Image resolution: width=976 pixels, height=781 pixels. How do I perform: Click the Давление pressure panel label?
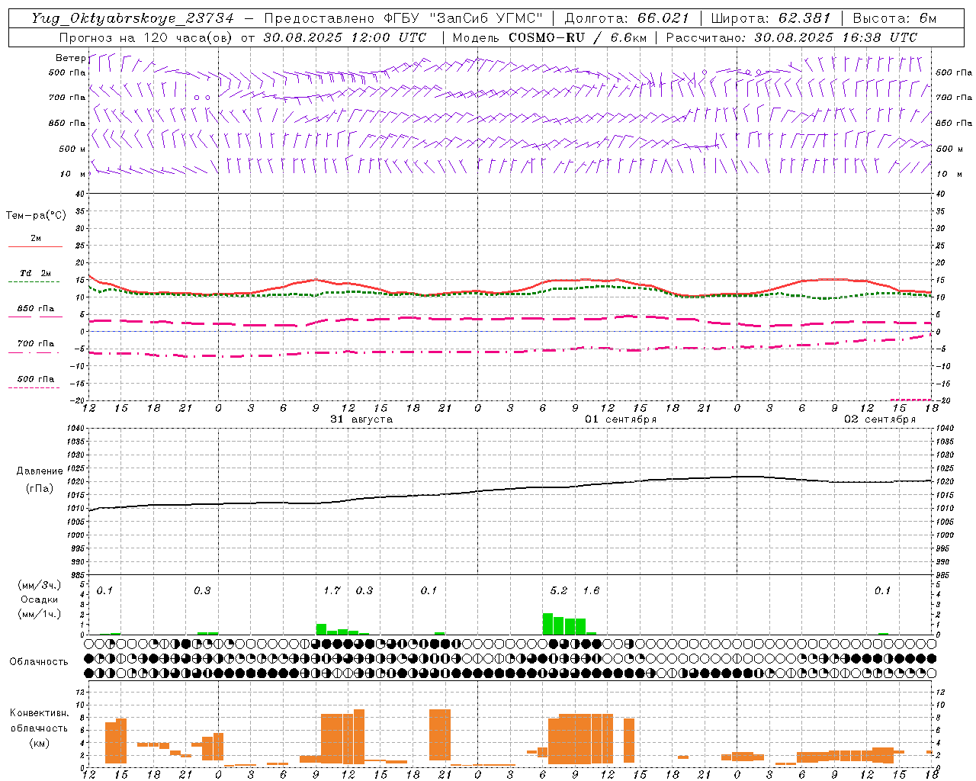[x=40, y=471]
